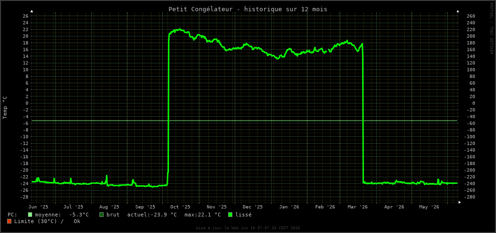This screenshot has height=233, width=496.
Task: Click the 'Sep '25' month label
Action: tap(145, 207)
